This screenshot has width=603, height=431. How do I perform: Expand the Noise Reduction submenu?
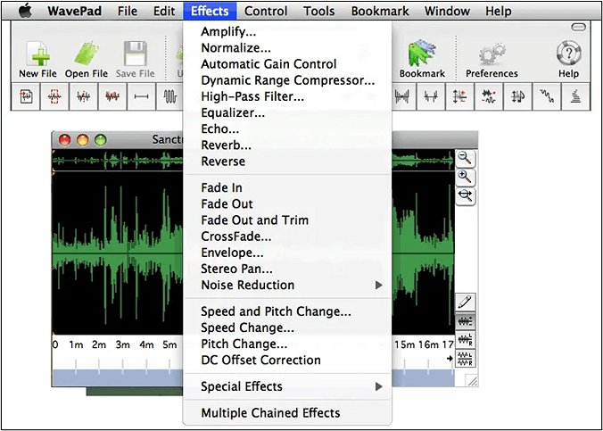point(287,285)
